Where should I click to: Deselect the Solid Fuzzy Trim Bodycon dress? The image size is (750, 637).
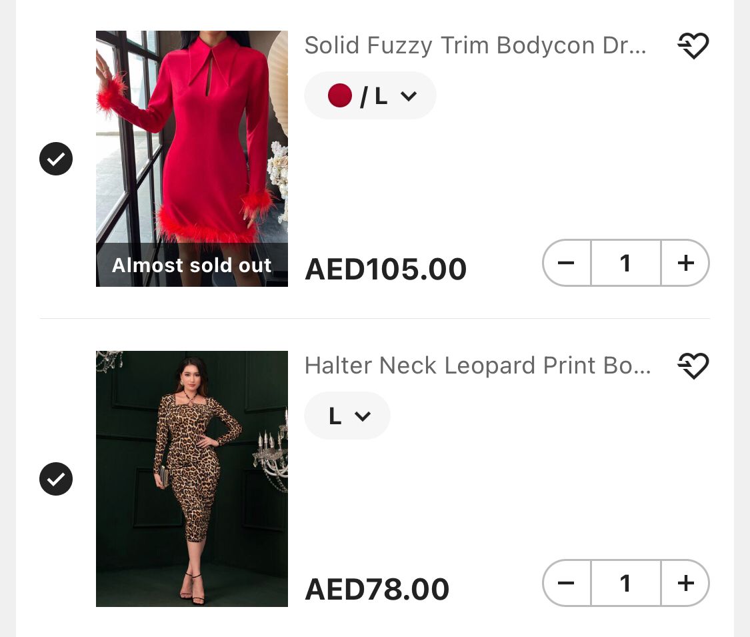click(x=56, y=159)
